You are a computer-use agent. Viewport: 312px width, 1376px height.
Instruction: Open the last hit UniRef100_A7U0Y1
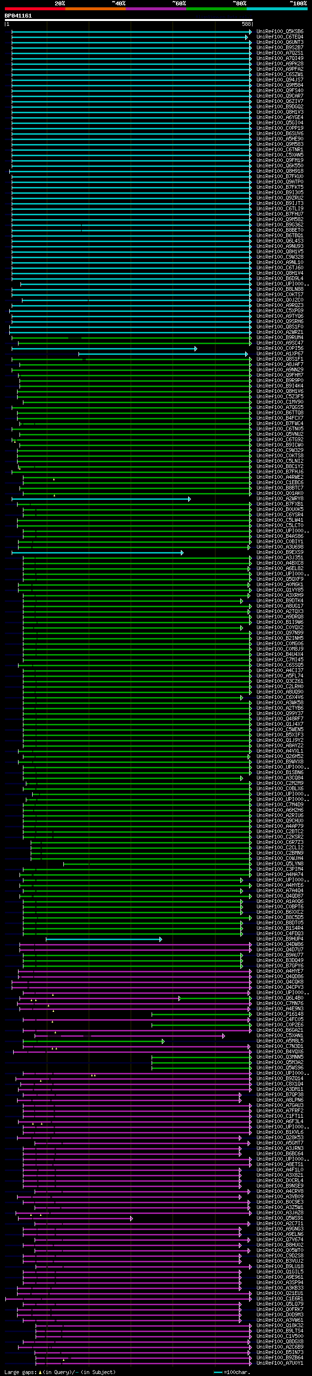[x=280, y=1362]
